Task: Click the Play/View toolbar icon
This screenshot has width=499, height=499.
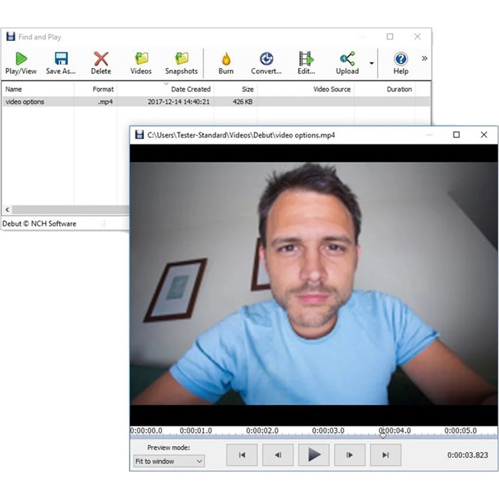Action: (21, 63)
